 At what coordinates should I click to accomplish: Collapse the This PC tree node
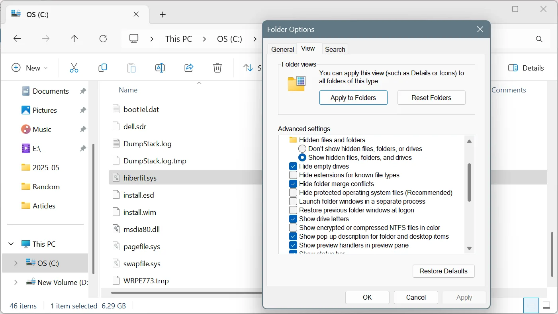[x=11, y=244]
